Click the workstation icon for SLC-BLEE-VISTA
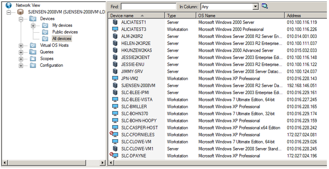The width and height of the screenshot is (329, 169). point(115,100)
